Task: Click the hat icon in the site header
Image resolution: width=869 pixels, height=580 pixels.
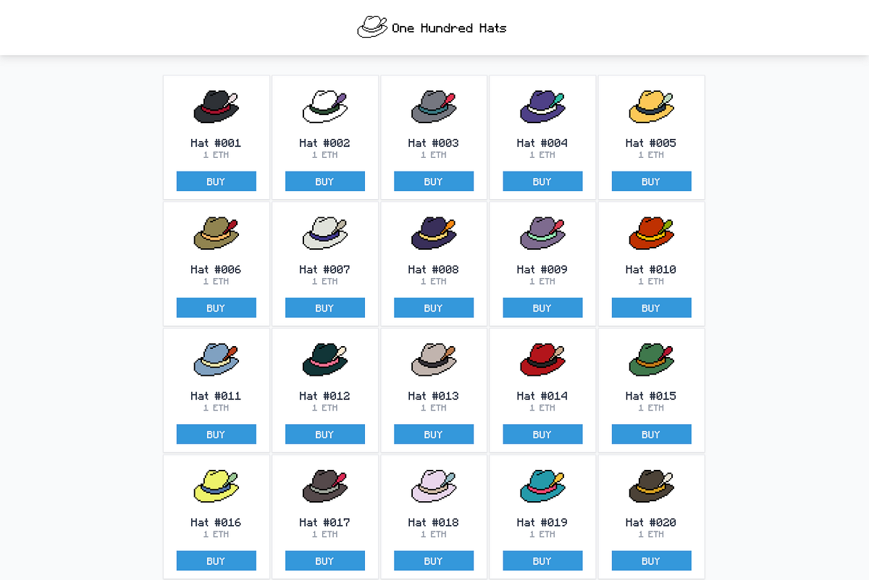Action: [x=371, y=26]
